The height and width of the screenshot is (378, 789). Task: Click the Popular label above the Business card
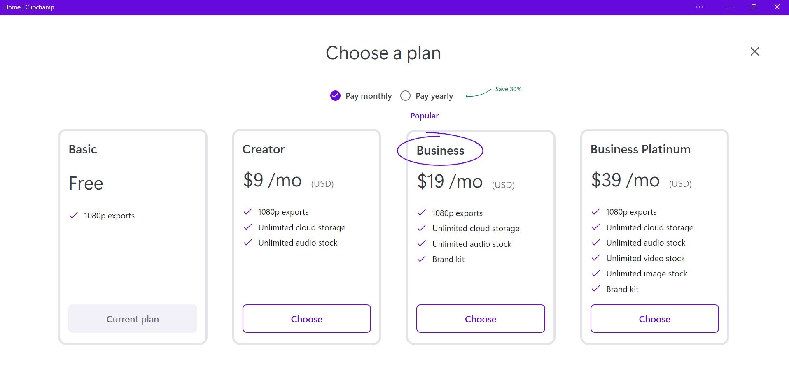[424, 116]
